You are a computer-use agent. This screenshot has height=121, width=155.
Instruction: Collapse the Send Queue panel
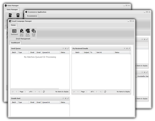[x=63, y=48]
